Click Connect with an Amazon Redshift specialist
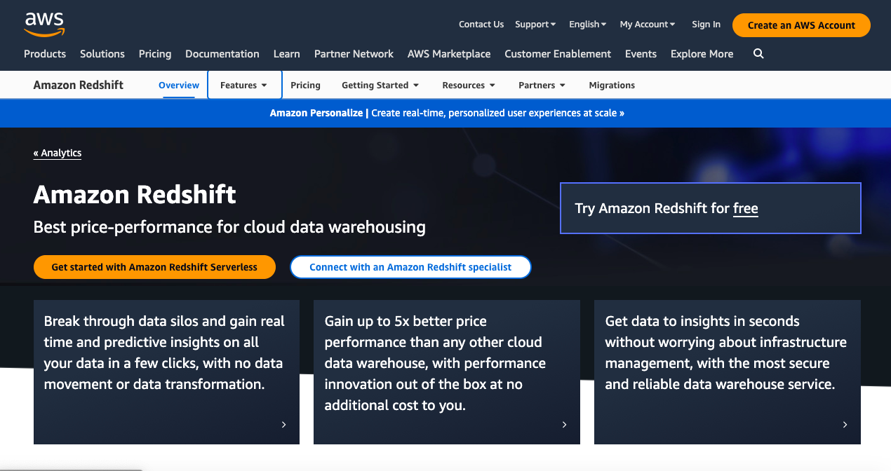This screenshot has width=891, height=471. tap(410, 267)
